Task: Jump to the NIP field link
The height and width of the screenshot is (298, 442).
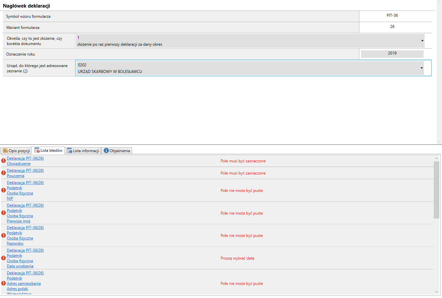Action: tap(10, 198)
